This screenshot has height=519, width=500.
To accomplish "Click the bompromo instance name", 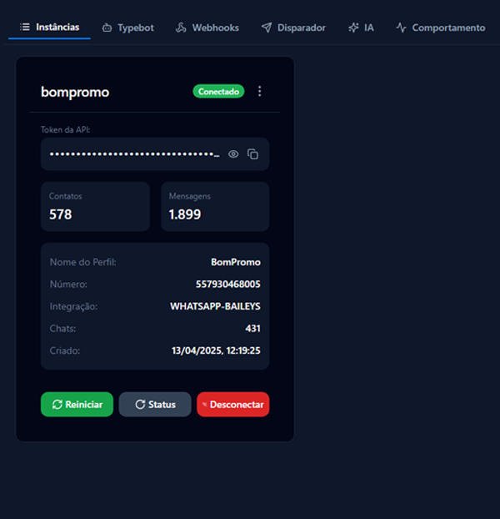I will tap(75, 93).
